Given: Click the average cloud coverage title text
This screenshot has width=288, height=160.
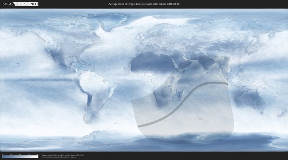Looking at the screenshot, I should pyautogui.click(x=144, y=4).
